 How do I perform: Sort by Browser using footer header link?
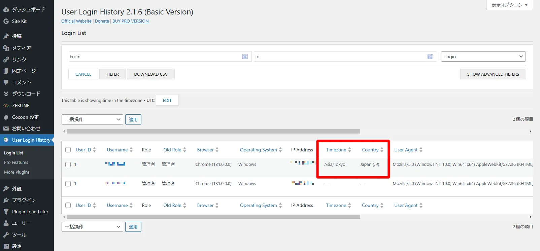point(205,205)
